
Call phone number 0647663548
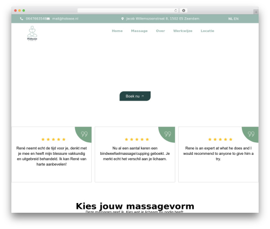pyautogui.click(x=36, y=18)
